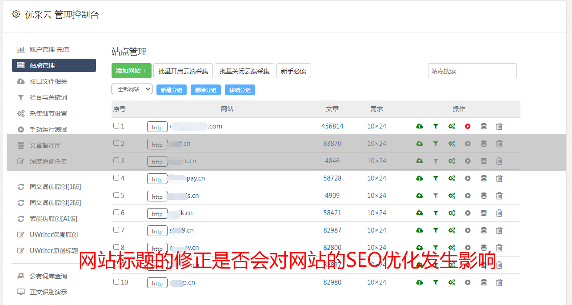572x305 pixels.
Task: Open gears settings icon in row 1
Action: click(x=452, y=126)
